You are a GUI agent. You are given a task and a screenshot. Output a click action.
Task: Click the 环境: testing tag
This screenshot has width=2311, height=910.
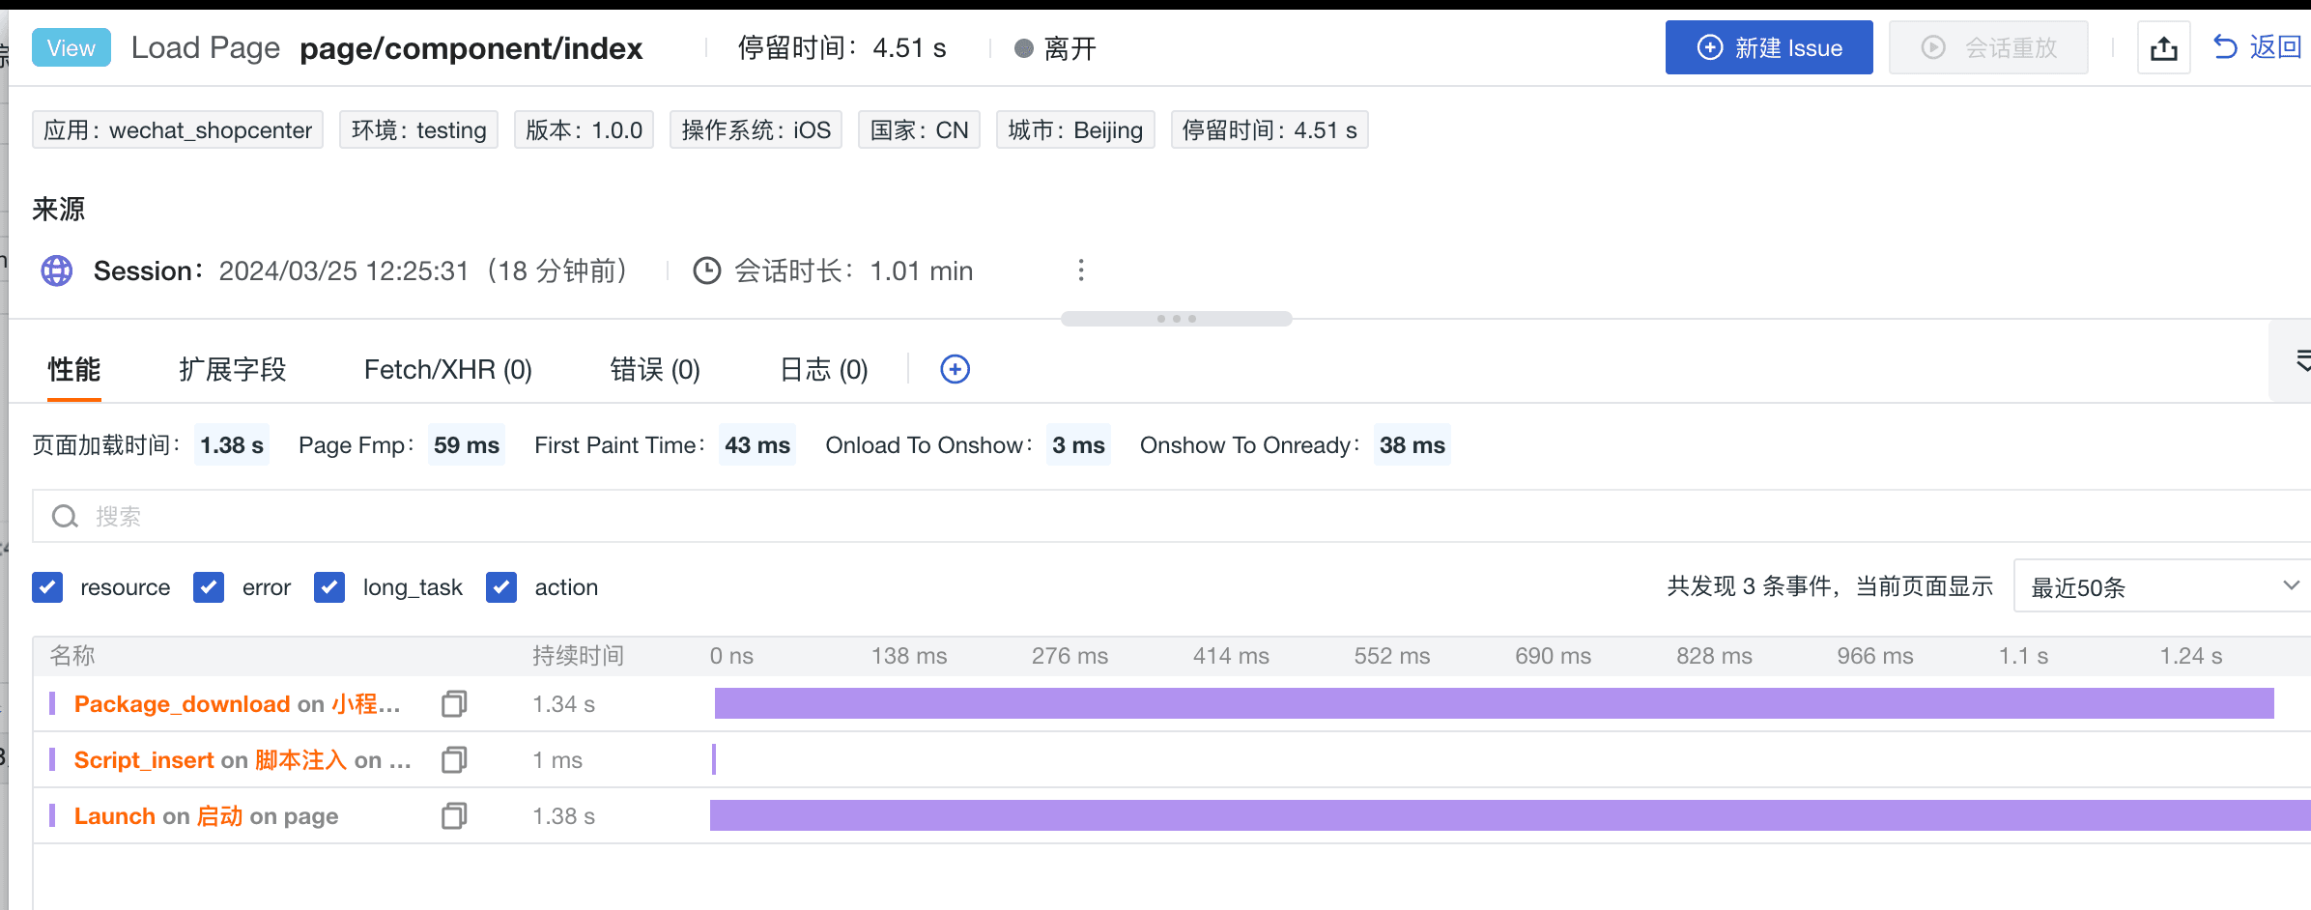(418, 130)
